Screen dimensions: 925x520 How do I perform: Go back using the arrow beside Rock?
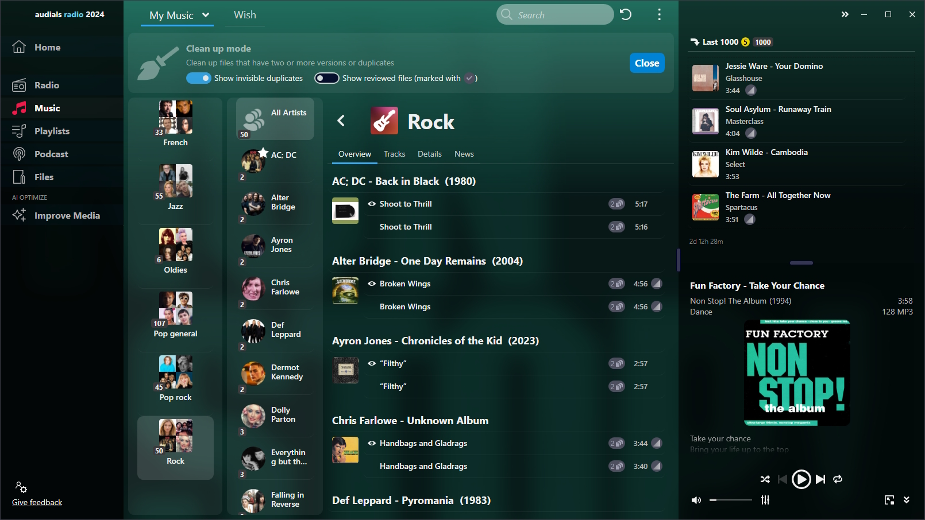click(341, 121)
